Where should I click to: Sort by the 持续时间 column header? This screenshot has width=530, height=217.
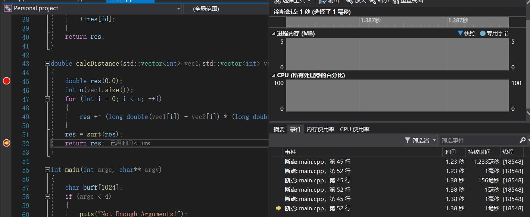click(483, 152)
